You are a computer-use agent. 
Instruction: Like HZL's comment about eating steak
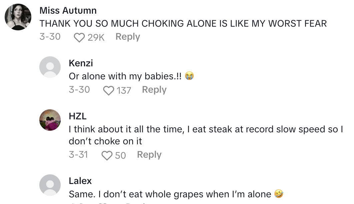[x=107, y=155]
